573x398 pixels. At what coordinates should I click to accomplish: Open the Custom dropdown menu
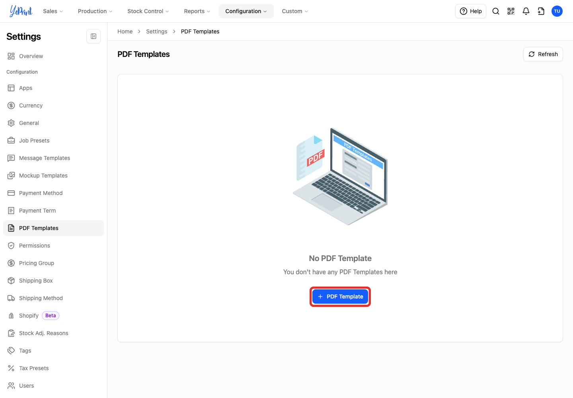point(295,11)
